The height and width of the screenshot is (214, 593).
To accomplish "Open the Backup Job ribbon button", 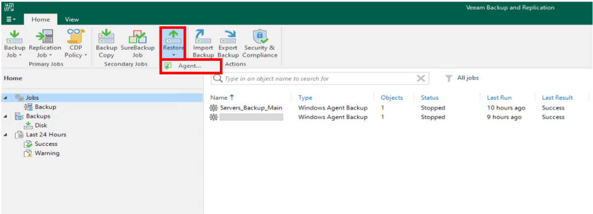I will [15, 43].
